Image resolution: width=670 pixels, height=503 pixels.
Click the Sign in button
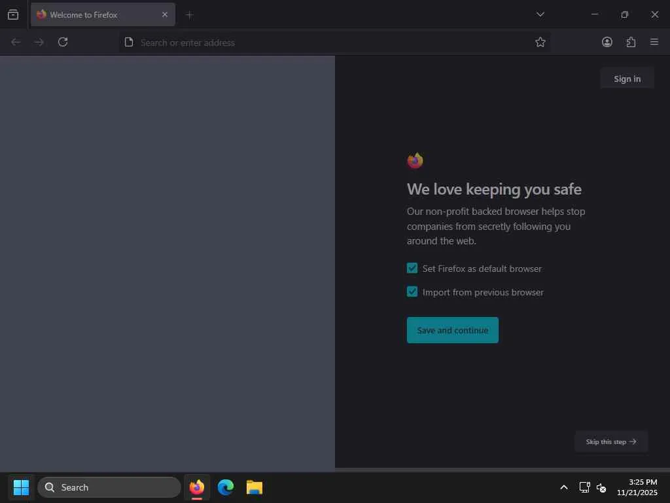(x=627, y=79)
